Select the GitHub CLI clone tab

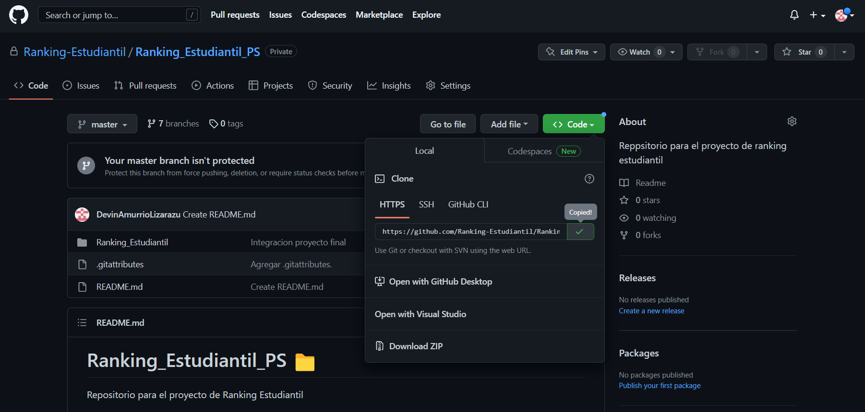[468, 205]
